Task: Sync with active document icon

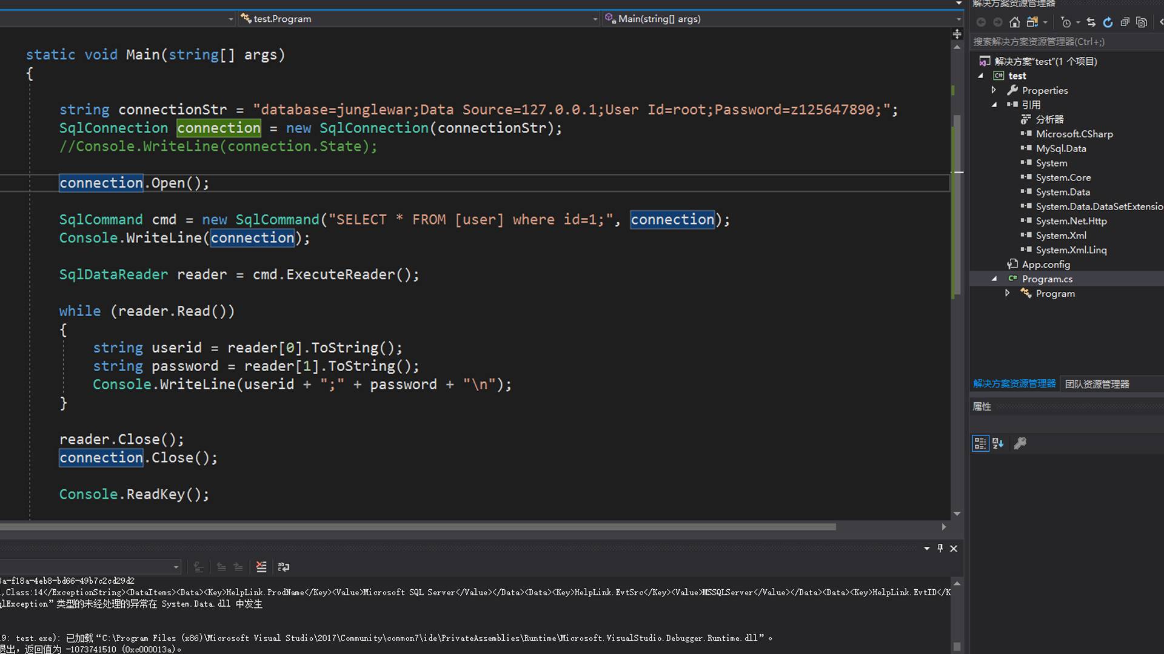Action: (x=1091, y=22)
